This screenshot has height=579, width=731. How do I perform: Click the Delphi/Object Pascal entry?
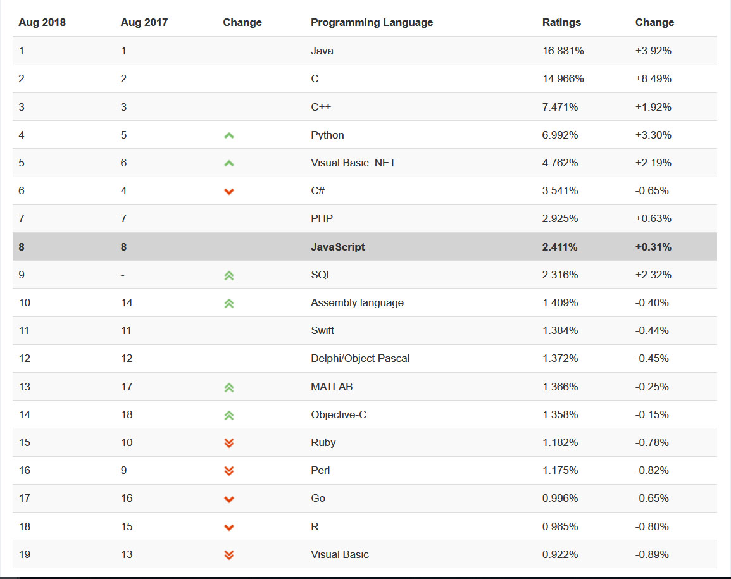[360, 358]
